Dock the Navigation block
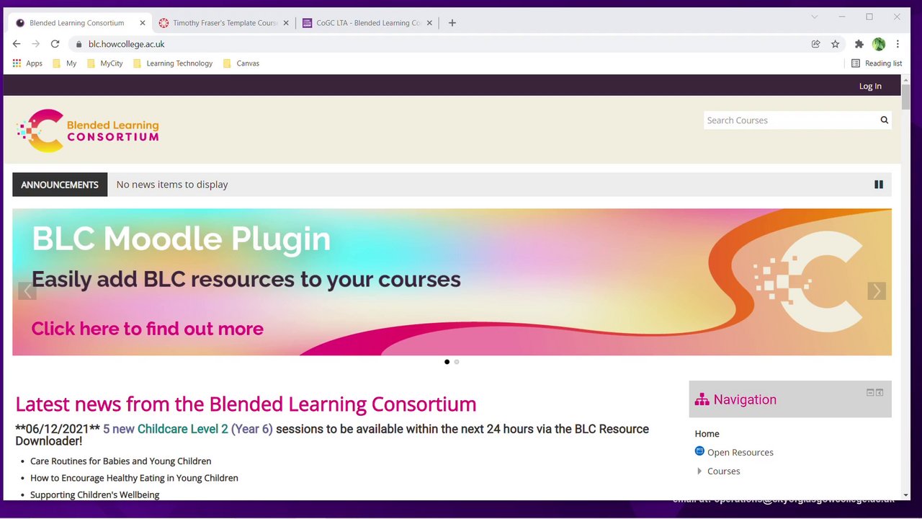Viewport: 922px width, 519px height. 880,393
